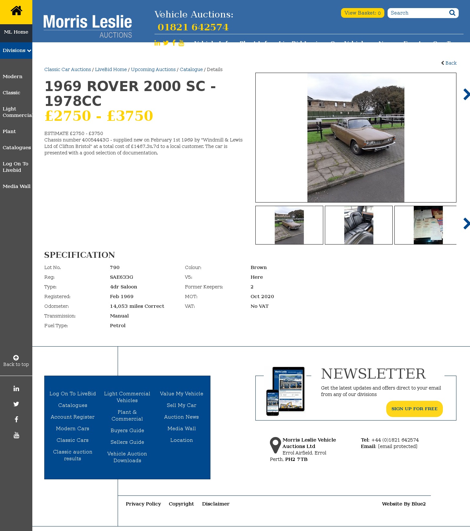Select registration value SAE633G
The height and width of the screenshot is (531, 470).
pyautogui.click(x=122, y=277)
